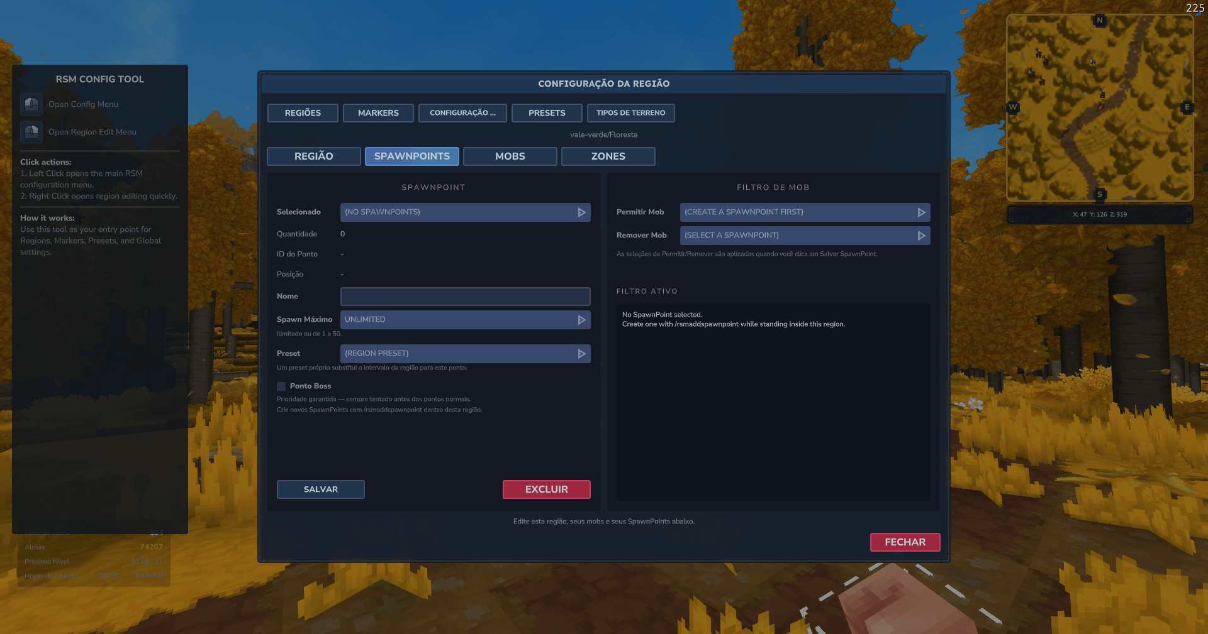Click the CONFIGURAÇÃO DA REGIÃO title bar
Image resolution: width=1208 pixels, height=634 pixels.
coord(604,84)
